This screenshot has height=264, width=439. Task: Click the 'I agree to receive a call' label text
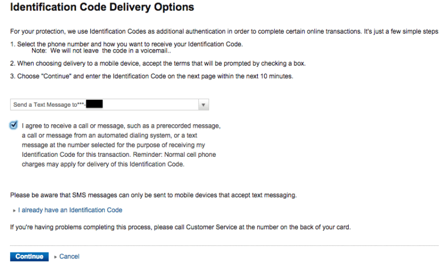tap(121, 125)
